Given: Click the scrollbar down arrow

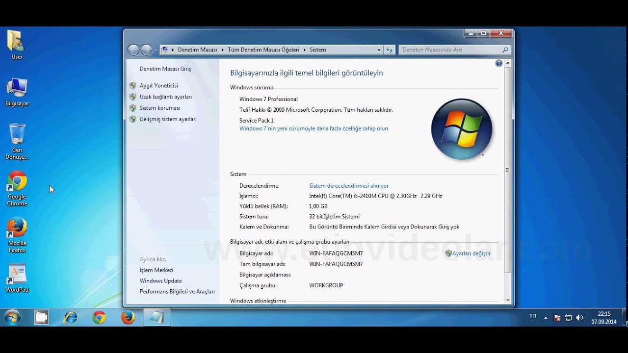Looking at the screenshot, I should 507,300.
